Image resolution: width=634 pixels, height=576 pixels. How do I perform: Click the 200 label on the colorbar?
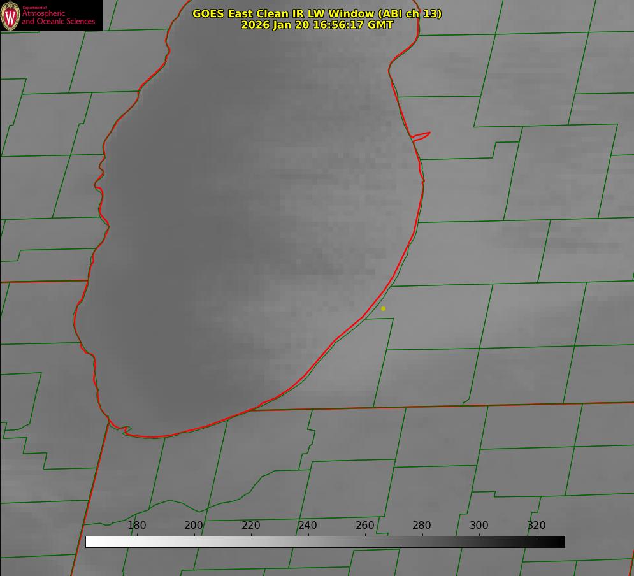point(194,526)
